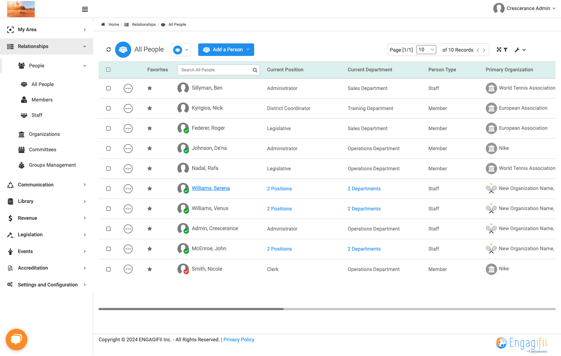Open row actions menu for Nick Kyrigios
The width and height of the screenshot is (561, 356).
point(128,108)
